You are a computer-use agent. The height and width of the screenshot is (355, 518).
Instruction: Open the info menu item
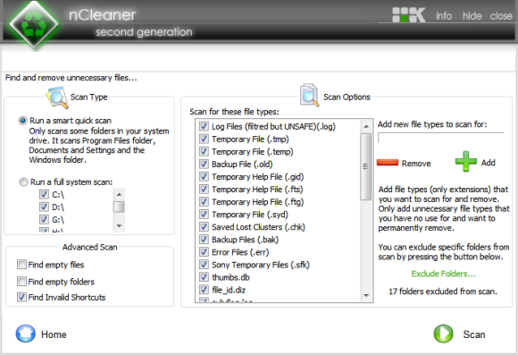point(444,16)
